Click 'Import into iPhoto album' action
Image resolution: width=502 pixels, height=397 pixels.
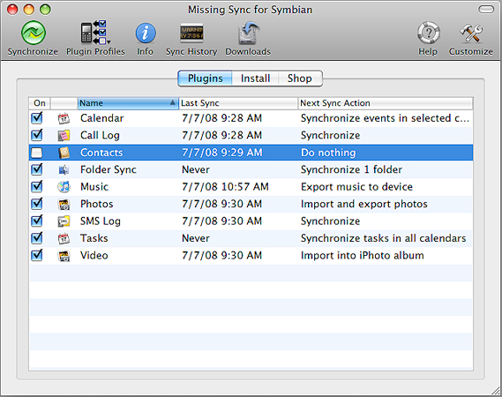tap(362, 256)
